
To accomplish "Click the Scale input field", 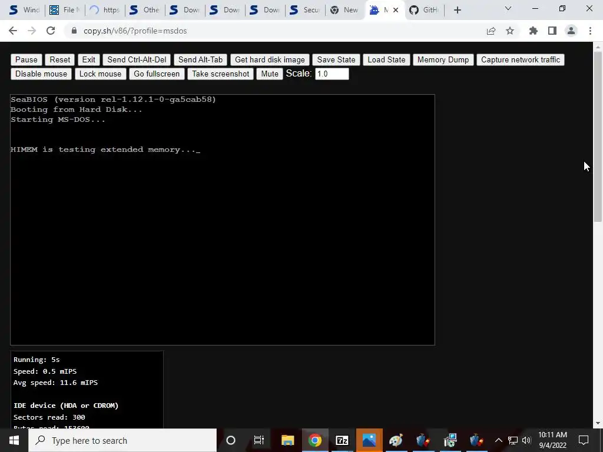I will tap(332, 74).
